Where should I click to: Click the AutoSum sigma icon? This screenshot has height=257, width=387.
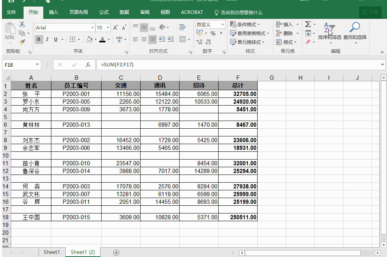[308, 24]
